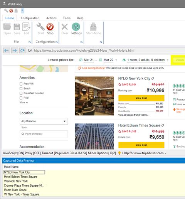Open the Tools ribbon tab
Viewport: 185px width, 199px height.
tap(67, 18)
